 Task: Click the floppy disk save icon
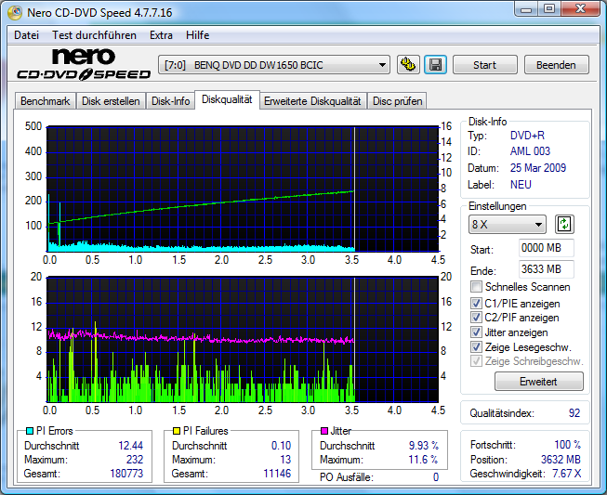[436, 65]
